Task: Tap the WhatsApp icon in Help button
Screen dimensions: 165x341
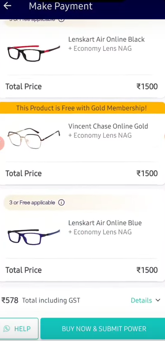Action: click(x=7, y=328)
